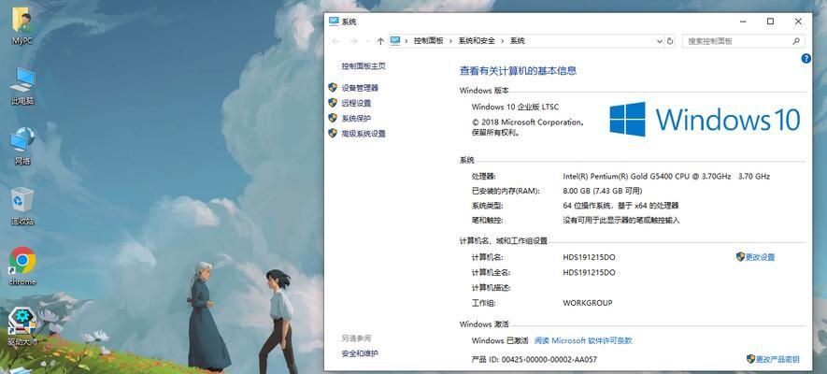Image resolution: width=827 pixels, height=374 pixels.
Task: Open 高级系统设置
Action: tap(364, 134)
